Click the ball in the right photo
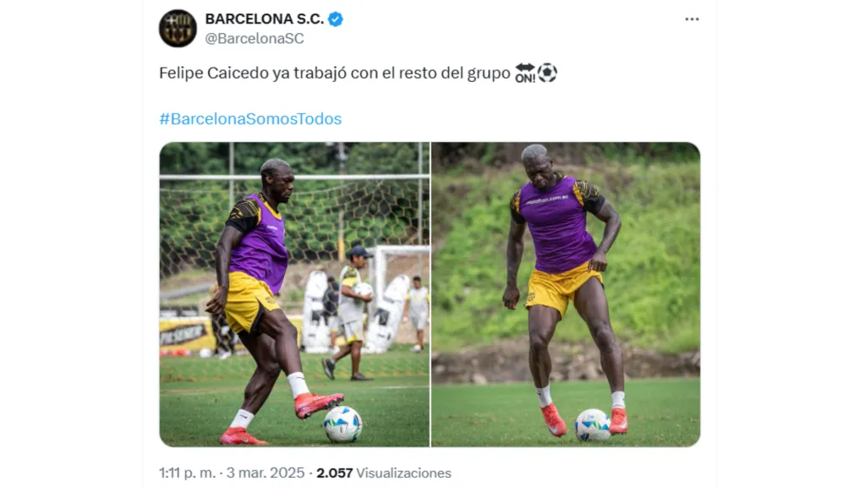 point(593,424)
